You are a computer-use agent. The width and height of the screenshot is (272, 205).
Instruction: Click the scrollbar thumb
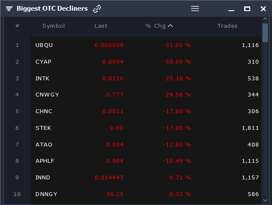[265, 33]
